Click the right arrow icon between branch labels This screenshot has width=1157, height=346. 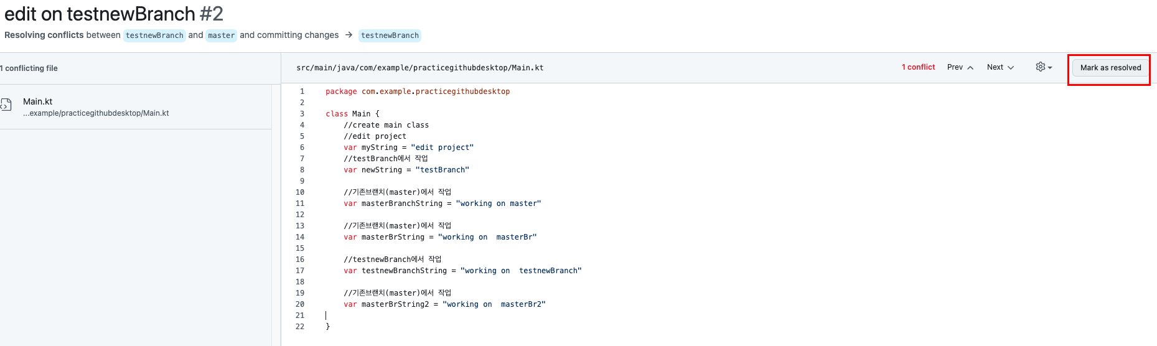[x=349, y=35]
